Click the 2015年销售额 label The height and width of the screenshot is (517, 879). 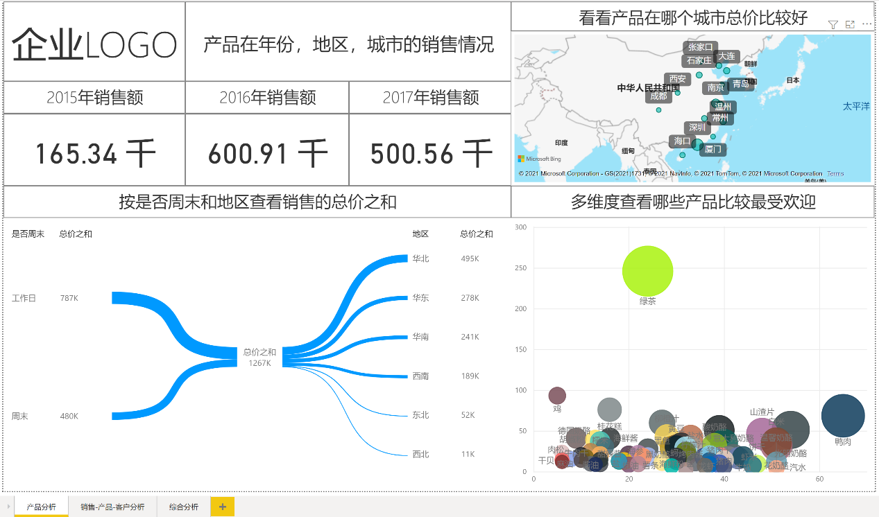point(94,98)
